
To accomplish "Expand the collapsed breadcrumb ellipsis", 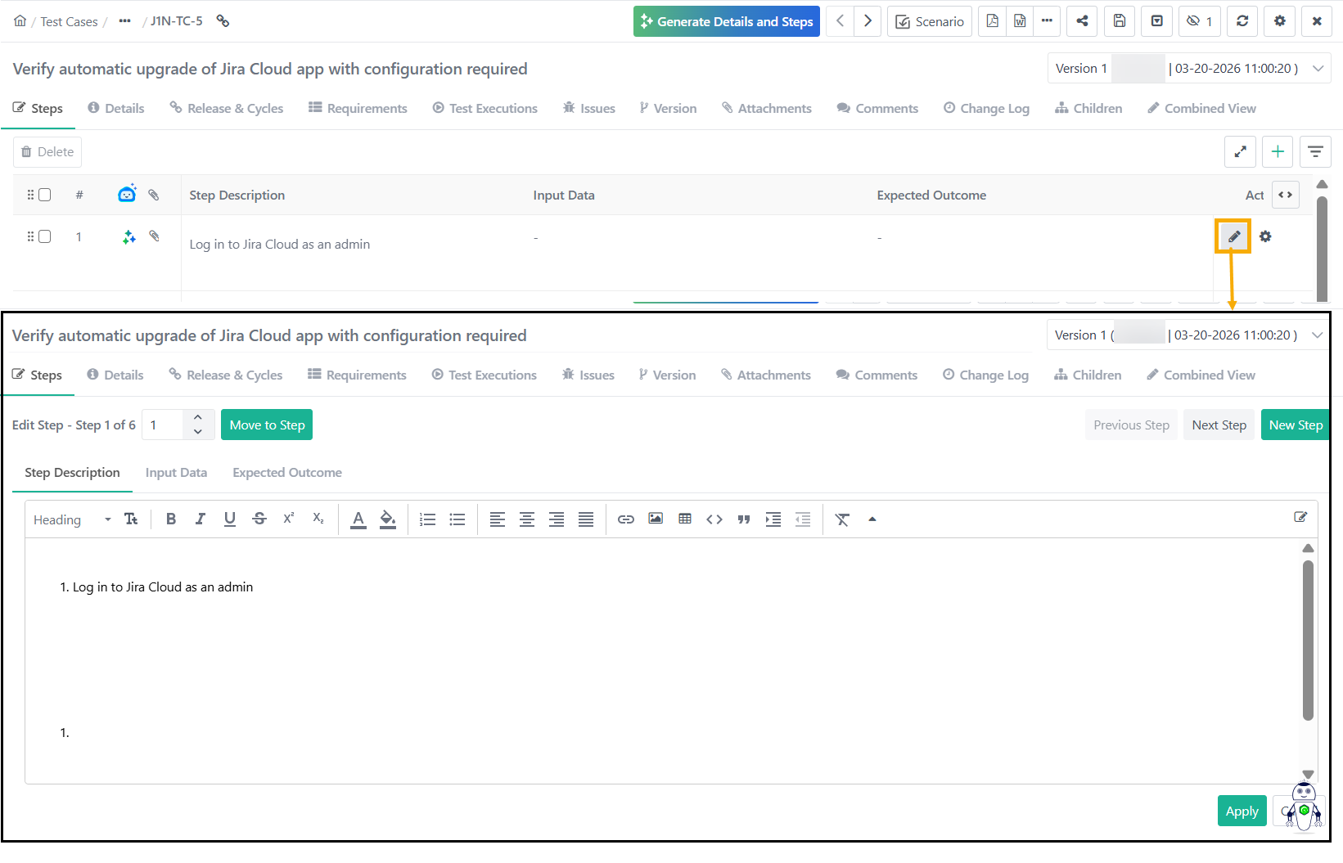I will (124, 21).
